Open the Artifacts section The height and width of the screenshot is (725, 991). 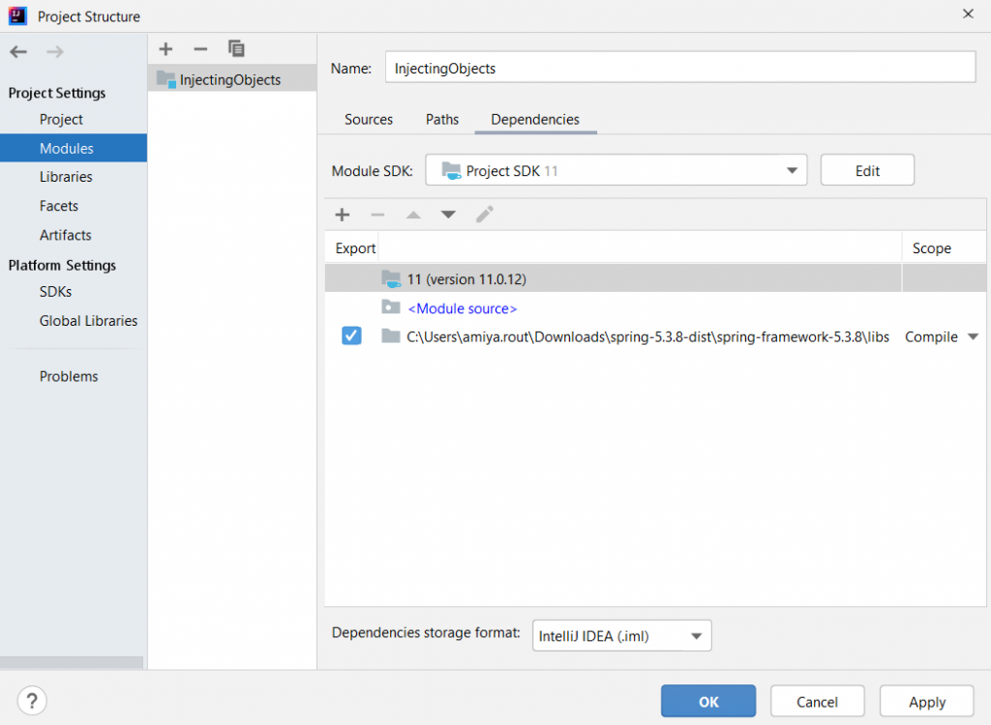[65, 235]
